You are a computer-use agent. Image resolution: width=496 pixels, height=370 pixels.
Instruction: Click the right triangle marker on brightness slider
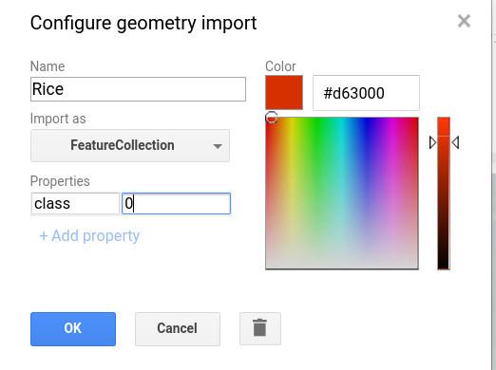[x=455, y=142]
